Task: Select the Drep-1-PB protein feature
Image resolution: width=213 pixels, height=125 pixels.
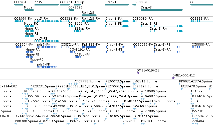Action: point(116,52)
